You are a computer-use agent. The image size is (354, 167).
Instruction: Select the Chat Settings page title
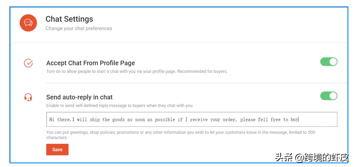(x=69, y=19)
